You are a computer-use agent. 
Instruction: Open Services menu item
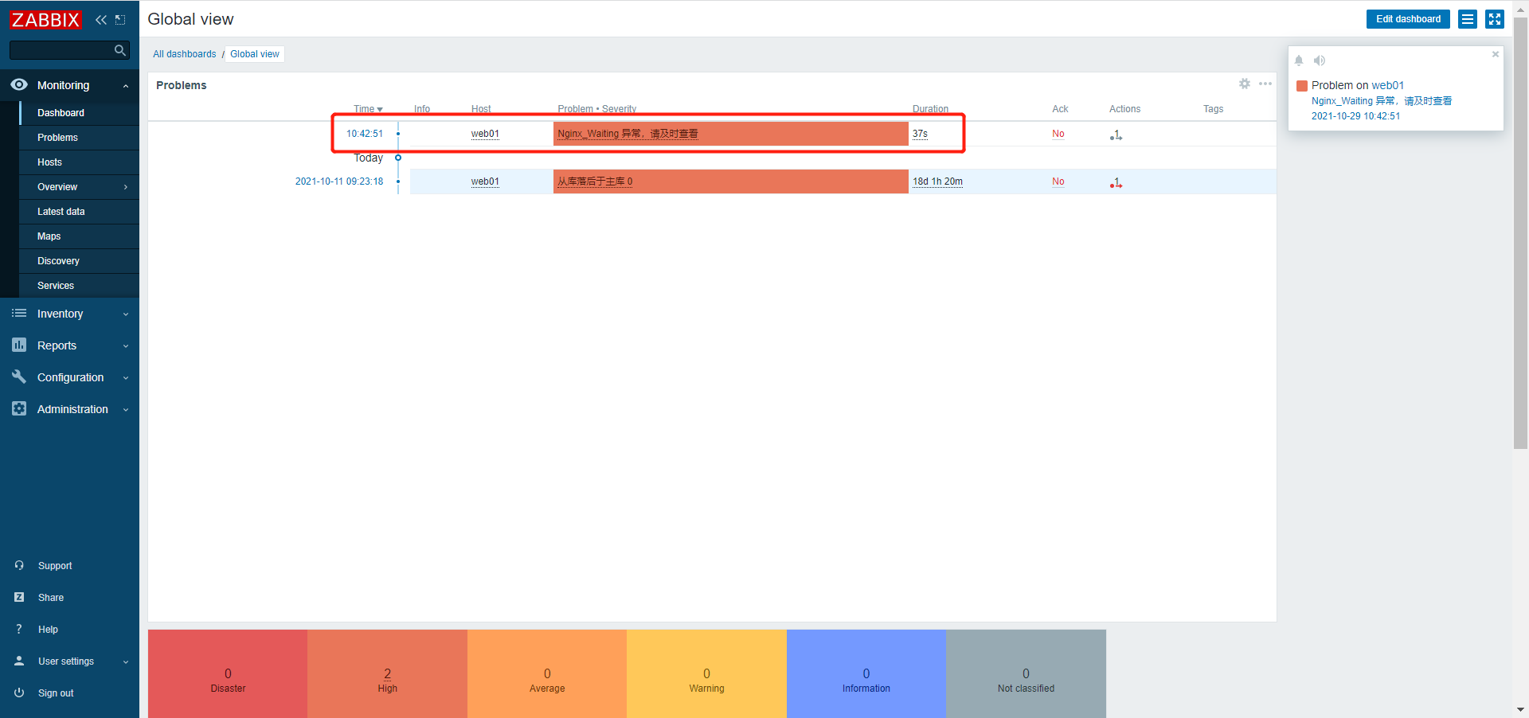click(56, 286)
